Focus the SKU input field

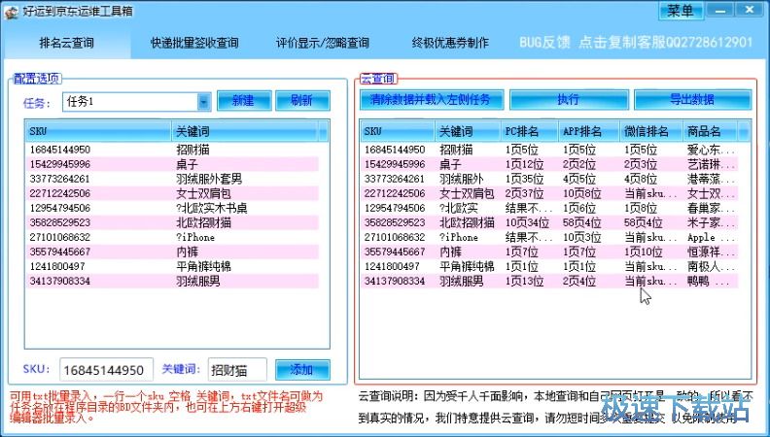[105, 370]
